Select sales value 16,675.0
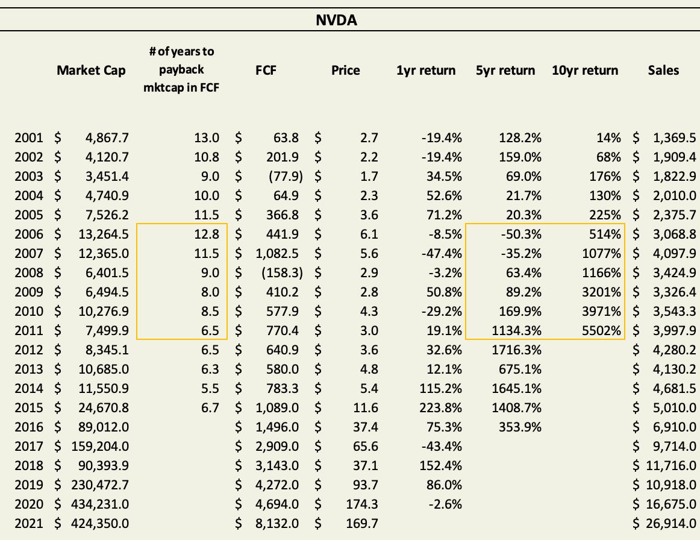Image resolution: width=700 pixels, height=540 pixels. point(671,504)
